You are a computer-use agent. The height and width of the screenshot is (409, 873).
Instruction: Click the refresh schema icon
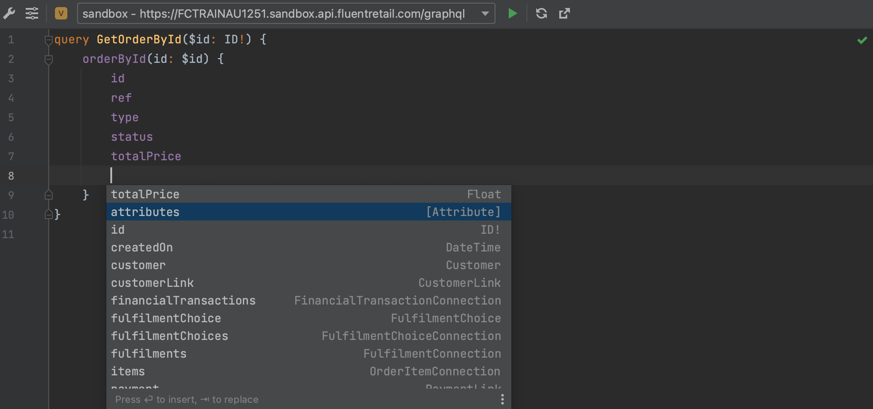pyautogui.click(x=541, y=14)
